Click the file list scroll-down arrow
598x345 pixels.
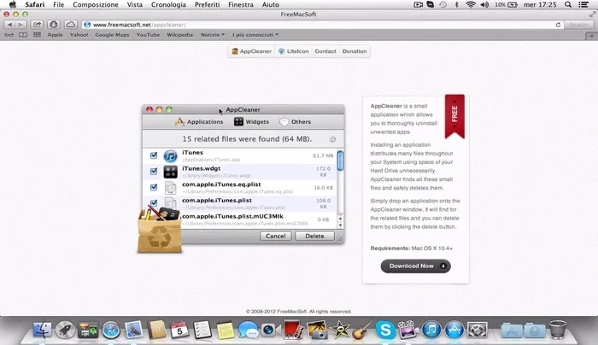pyautogui.click(x=340, y=225)
